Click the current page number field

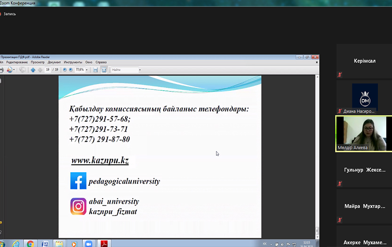coord(48,70)
